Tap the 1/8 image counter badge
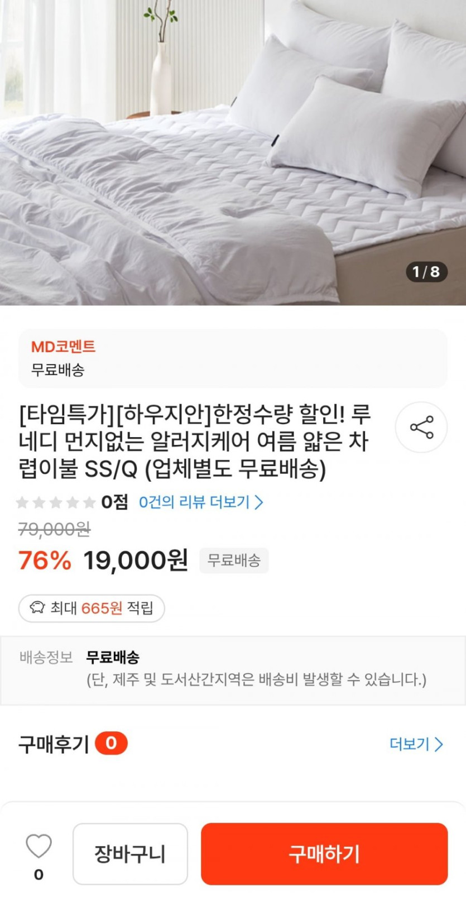The image size is (466, 911). click(x=426, y=272)
